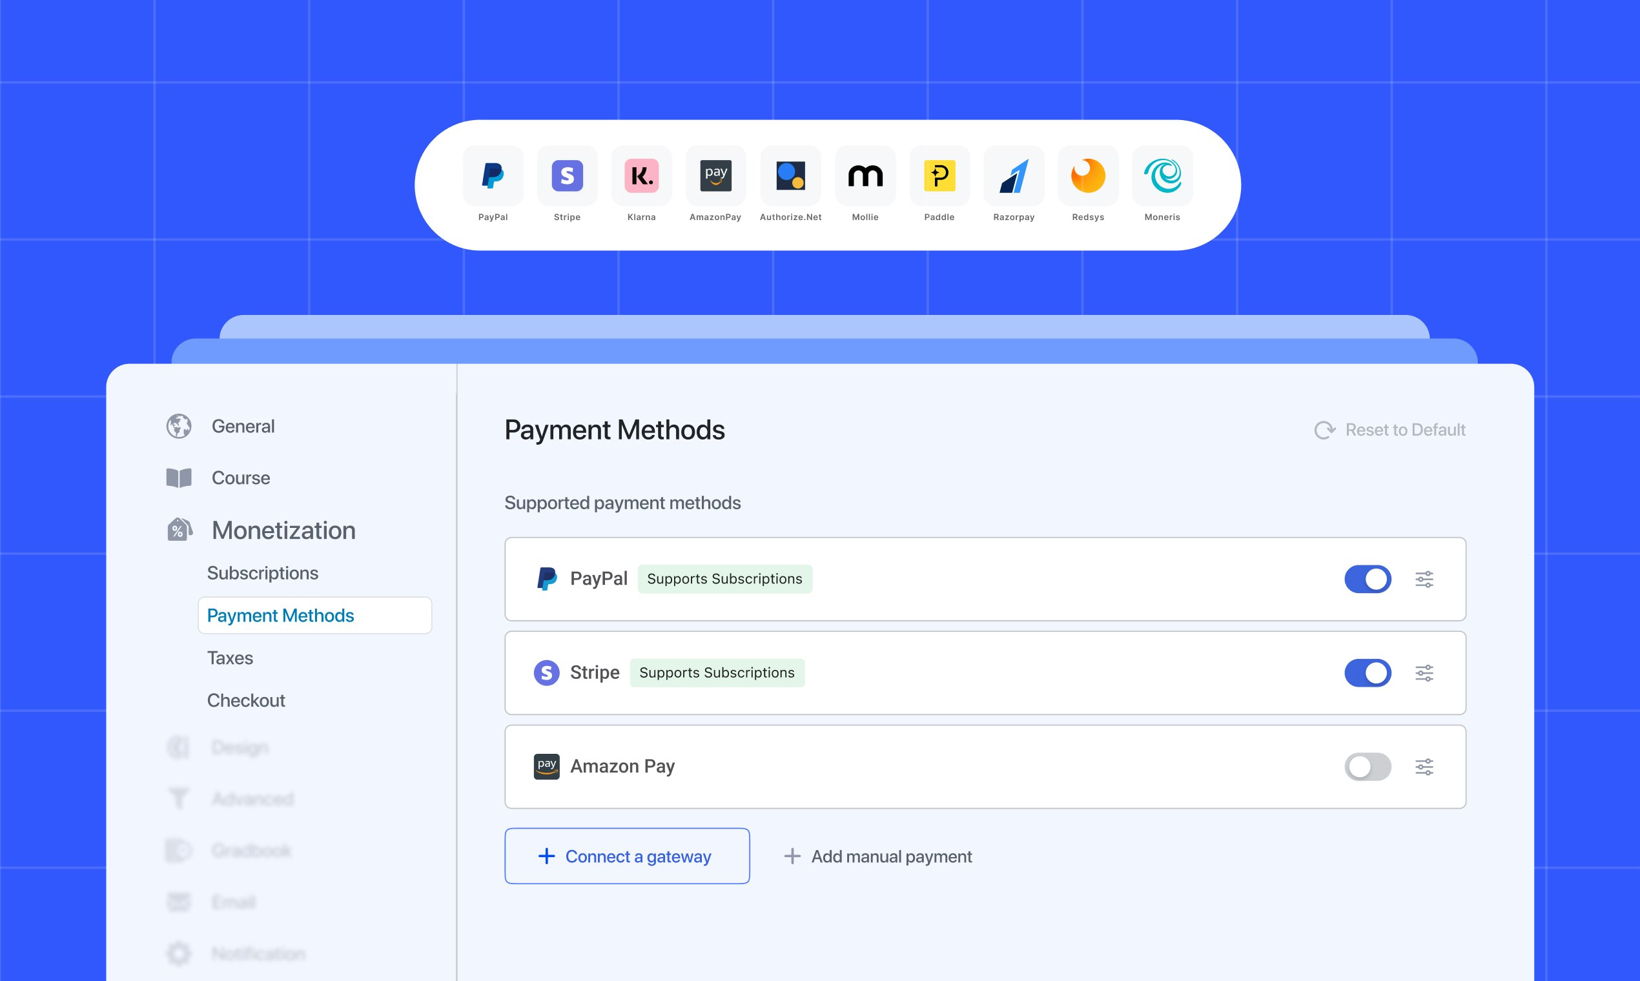Collapse the Monetization section
The image size is (1640, 981).
283,530
